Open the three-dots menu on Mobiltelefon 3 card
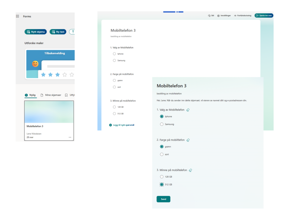Viewport: 285px width, 213px height. 70,137
